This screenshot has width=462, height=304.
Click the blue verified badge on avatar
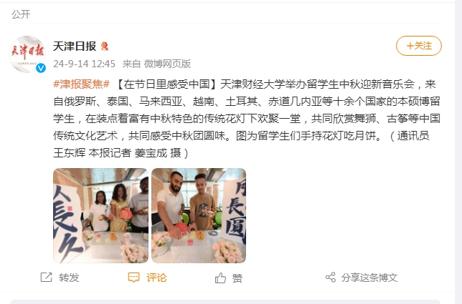click(x=41, y=68)
